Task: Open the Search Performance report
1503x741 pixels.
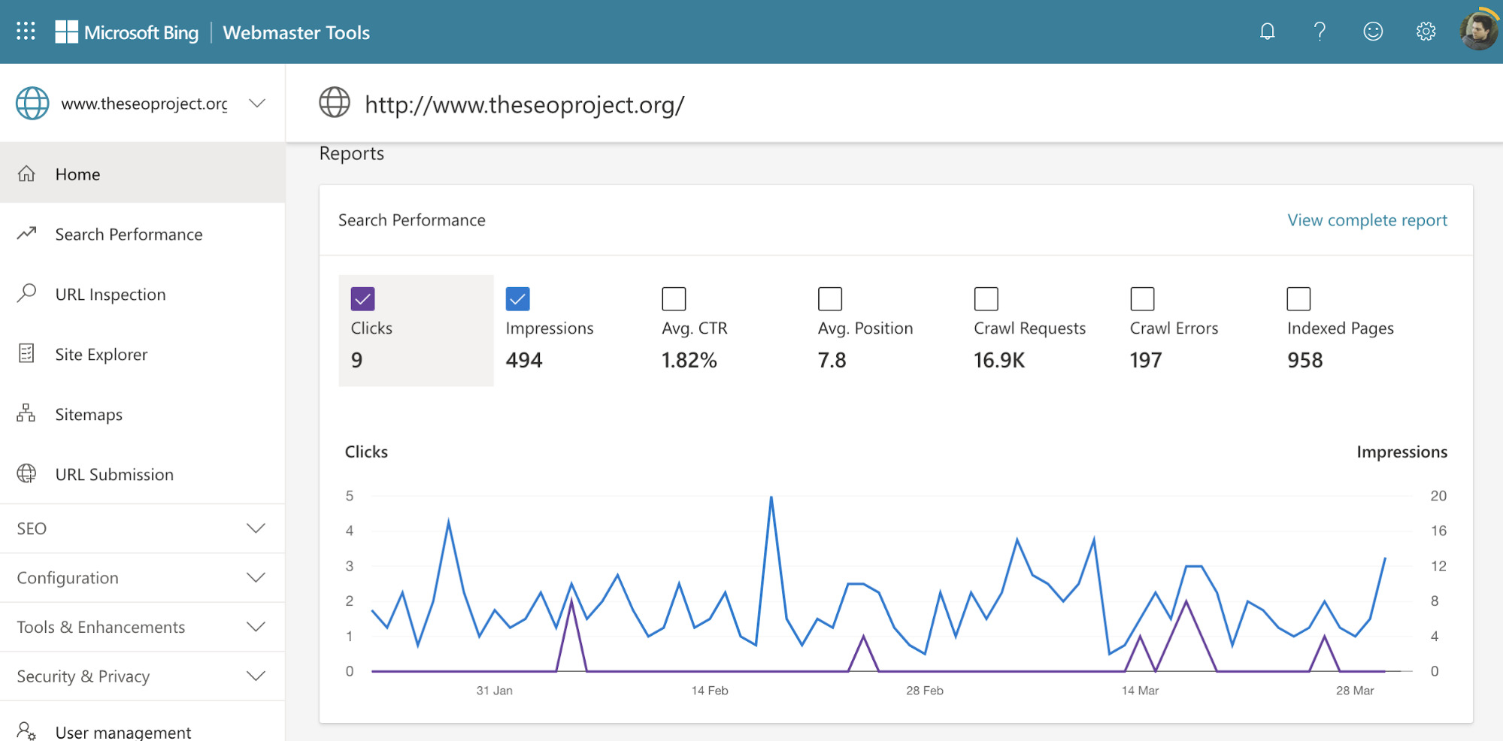Action: (x=129, y=234)
